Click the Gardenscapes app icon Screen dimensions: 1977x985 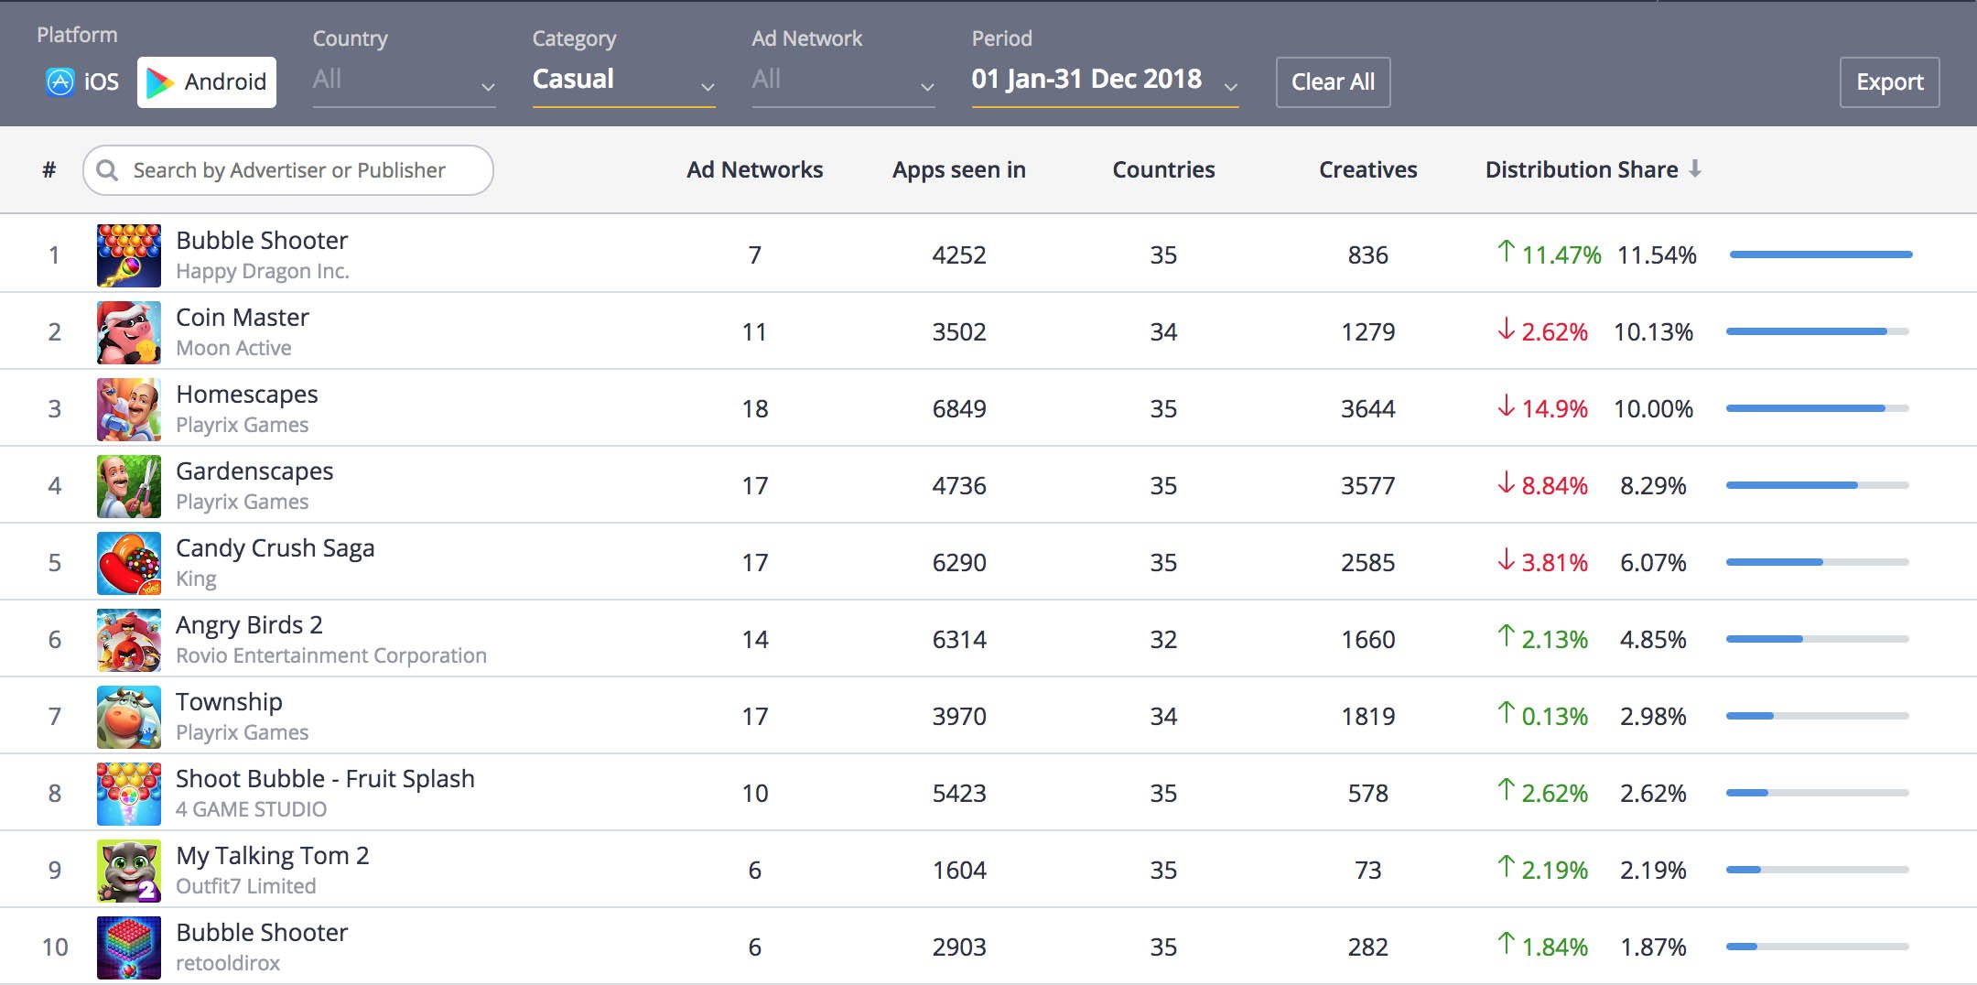click(129, 486)
